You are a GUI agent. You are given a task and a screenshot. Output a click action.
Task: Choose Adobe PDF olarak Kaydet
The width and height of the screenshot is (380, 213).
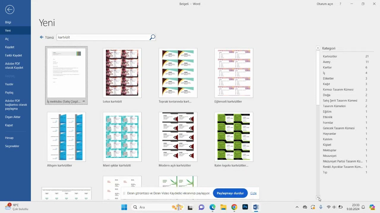(x=15, y=66)
